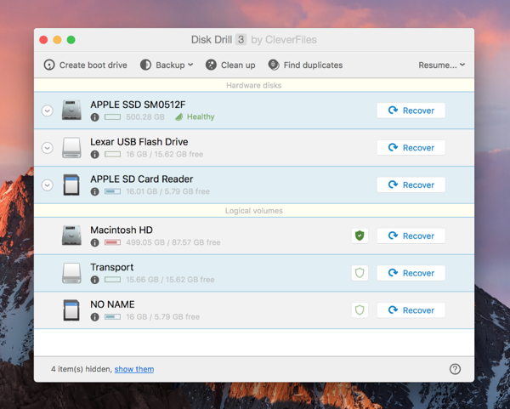Open the Backup dropdown menu
This screenshot has width=510, height=409.
tap(167, 65)
